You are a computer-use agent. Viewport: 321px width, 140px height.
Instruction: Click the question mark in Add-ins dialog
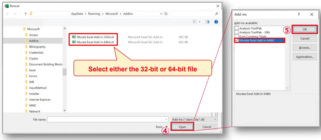pos(299,14)
